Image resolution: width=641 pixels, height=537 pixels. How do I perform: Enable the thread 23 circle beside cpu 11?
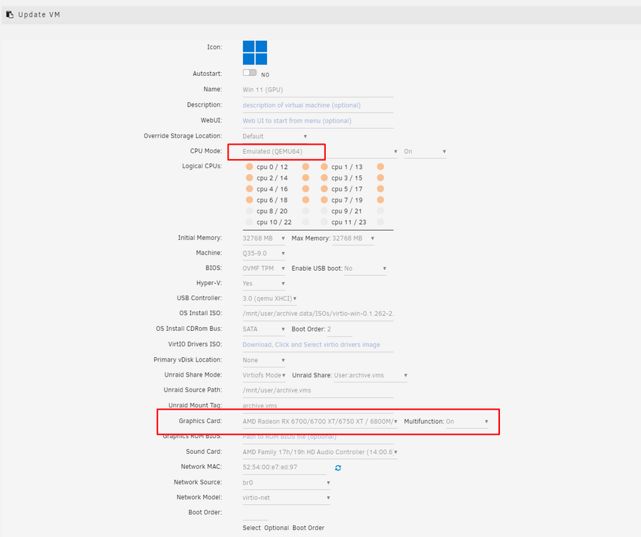(x=380, y=222)
